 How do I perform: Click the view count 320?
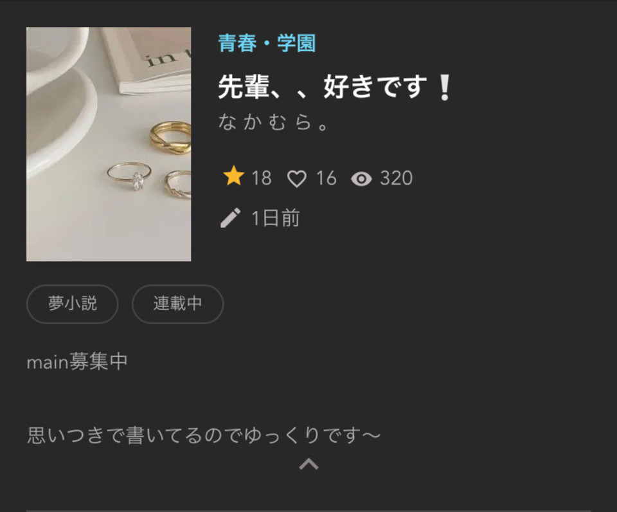397,178
